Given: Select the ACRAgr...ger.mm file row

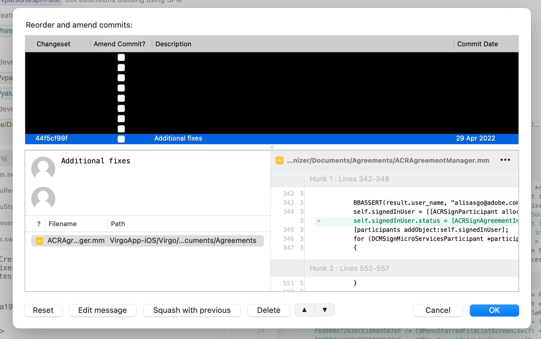Looking at the screenshot, I should point(148,241).
